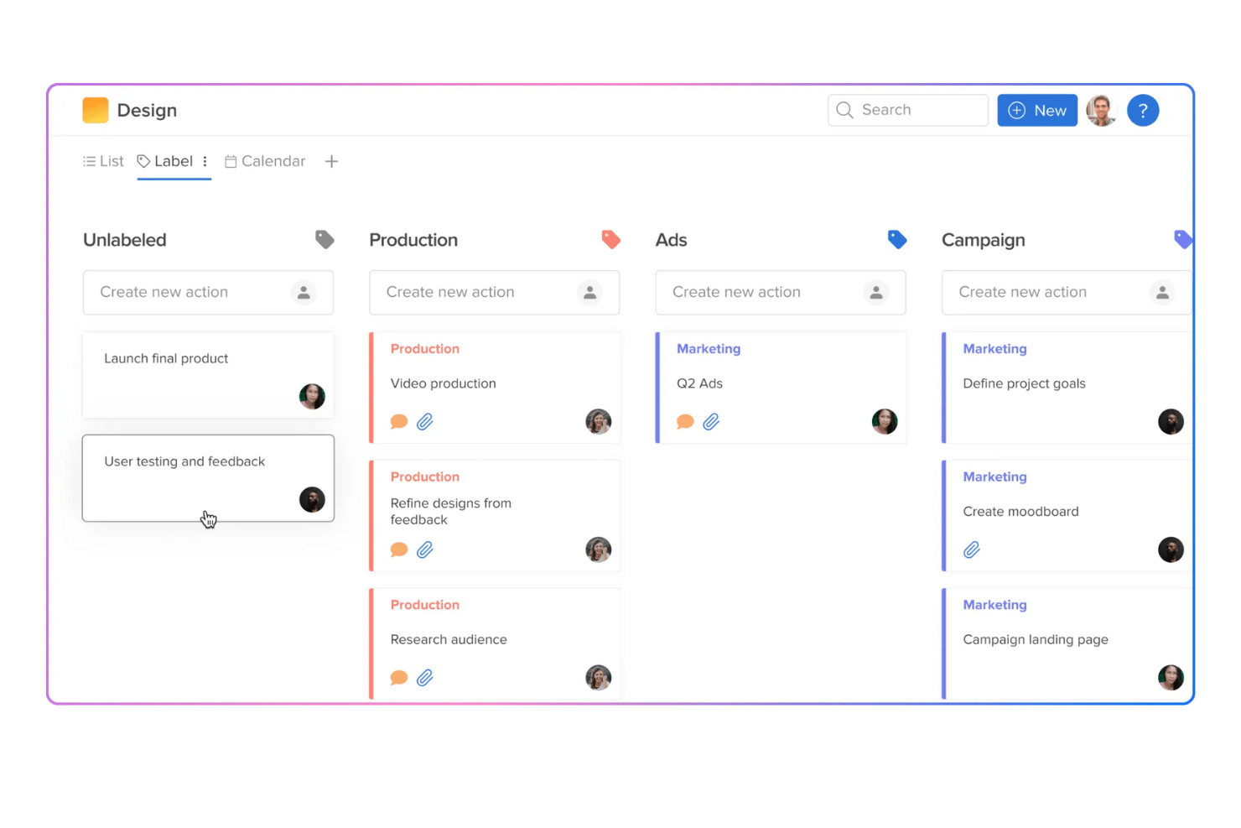This screenshot has width=1241, height=828.
Task: Click Marketing label on Create moodboard card
Action: [x=994, y=477]
